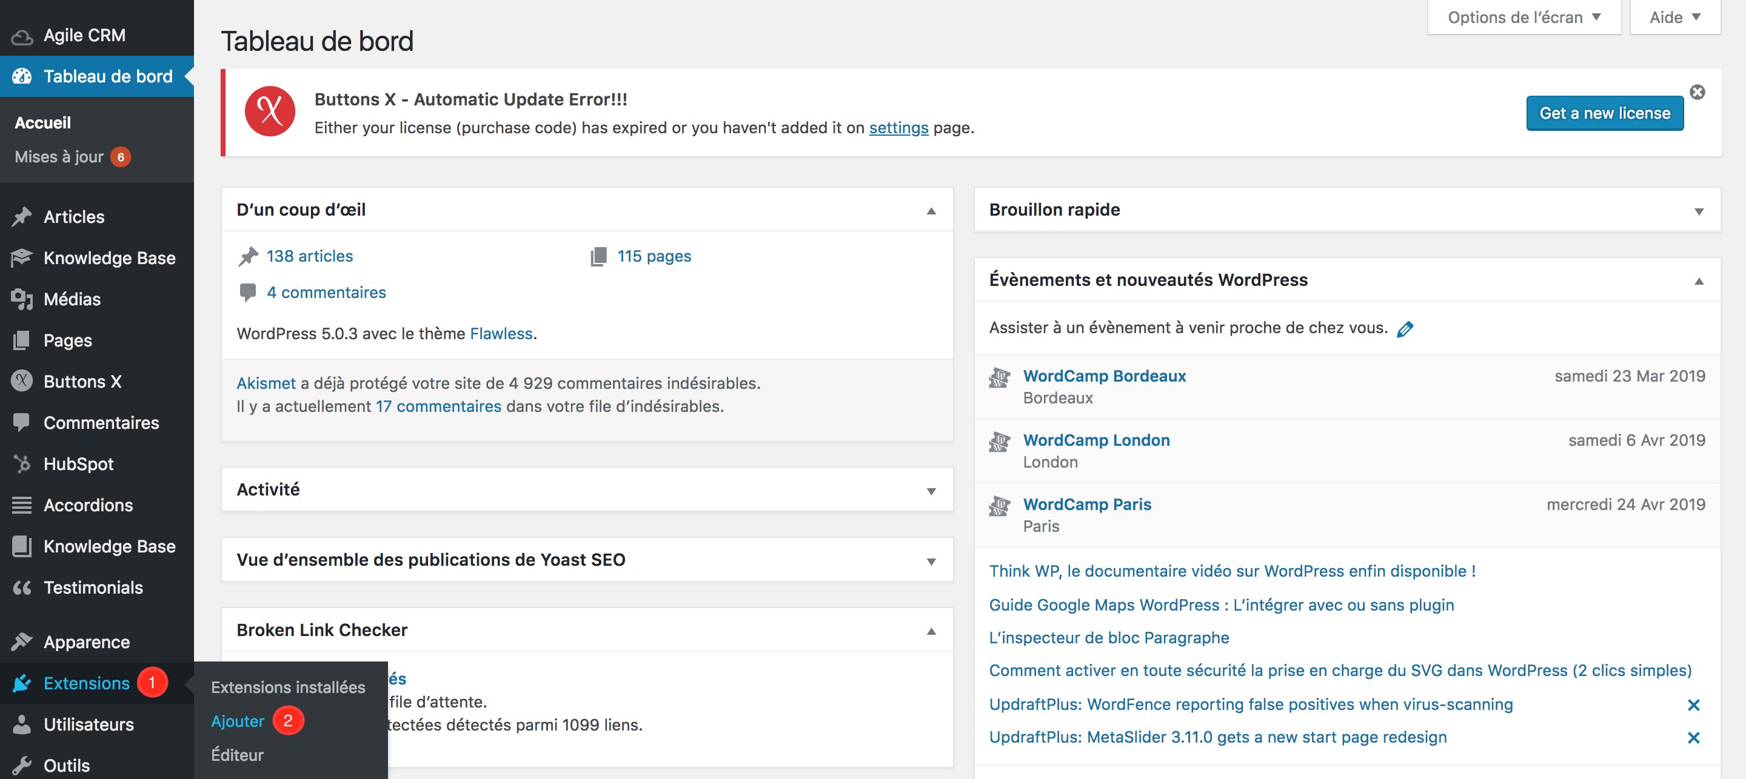Click the update count badge showing 6
The width and height of the screenshot is (1746, 779).
pos(121,157)
